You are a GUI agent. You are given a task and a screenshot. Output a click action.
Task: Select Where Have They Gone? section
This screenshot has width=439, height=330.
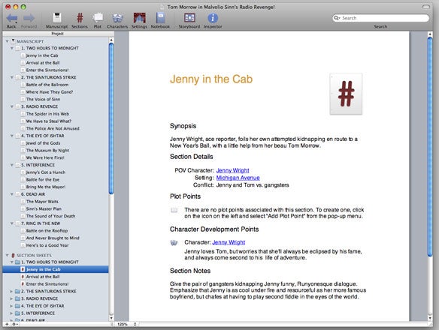pyautogui.click(x=50, y=92)
